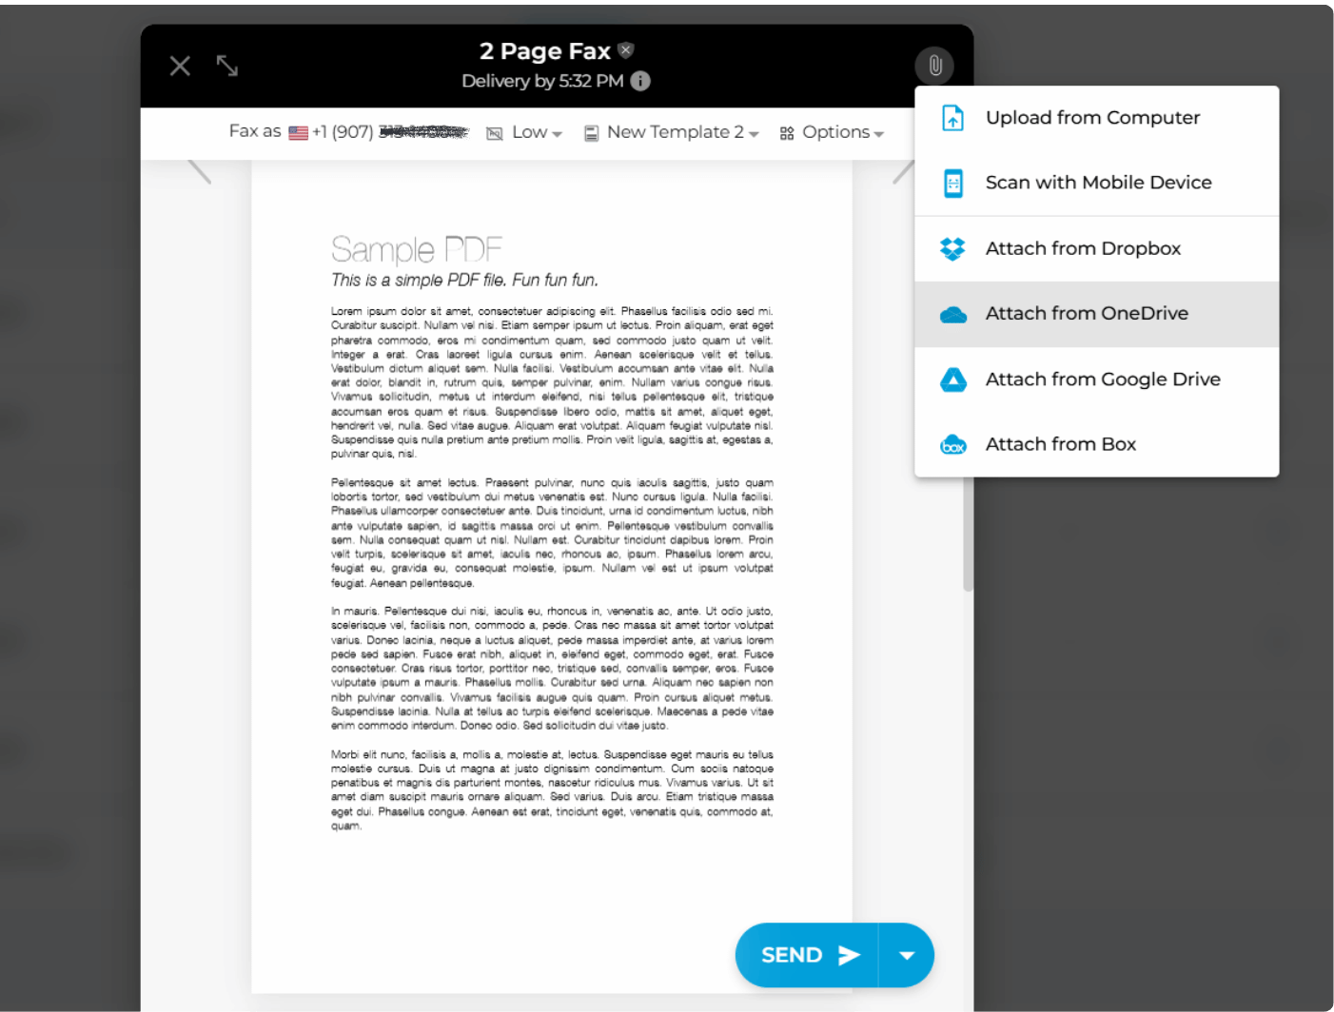Click the Box logo icon
Image resolution: width=1334 pixels, height=1012 pixels.
pyautogui.click(x=952, y=445)
